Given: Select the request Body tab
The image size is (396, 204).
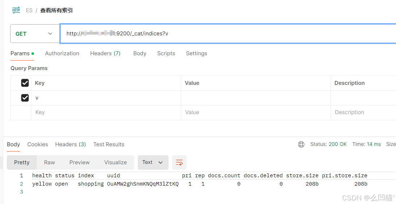Looking at the screenshot, I should pyautogui.click(x=140, y=53).
